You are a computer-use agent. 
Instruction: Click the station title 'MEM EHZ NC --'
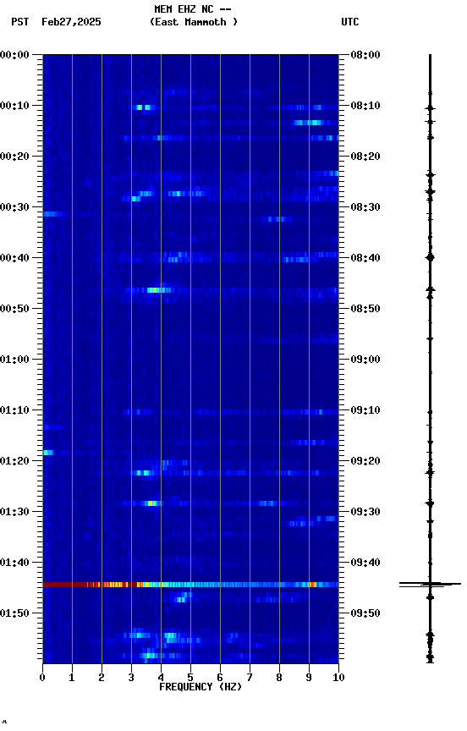[193, 8]
